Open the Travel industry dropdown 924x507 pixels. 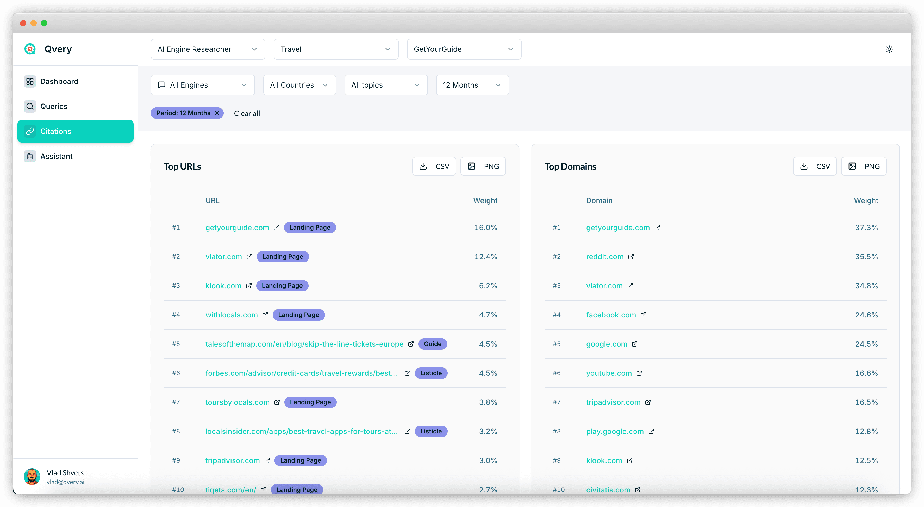336,49
